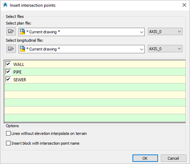The width and height of the screenshot is (190, 164).
Task: Uncheck the SEWER layer checkbox
Action: [8, 79]
